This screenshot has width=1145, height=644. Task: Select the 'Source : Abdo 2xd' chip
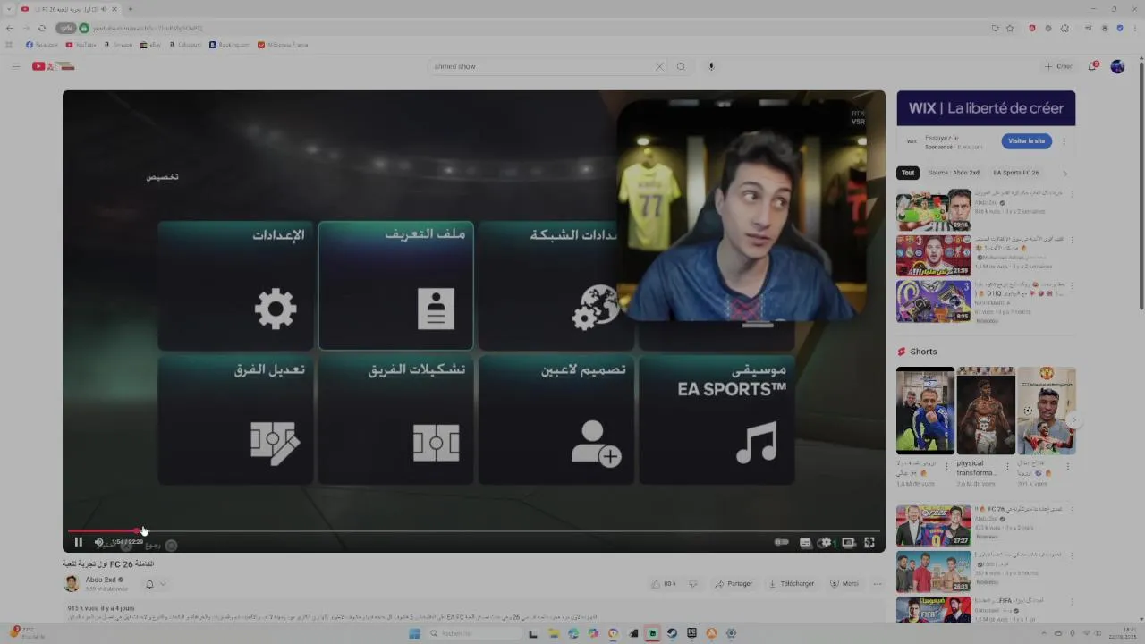954,173
